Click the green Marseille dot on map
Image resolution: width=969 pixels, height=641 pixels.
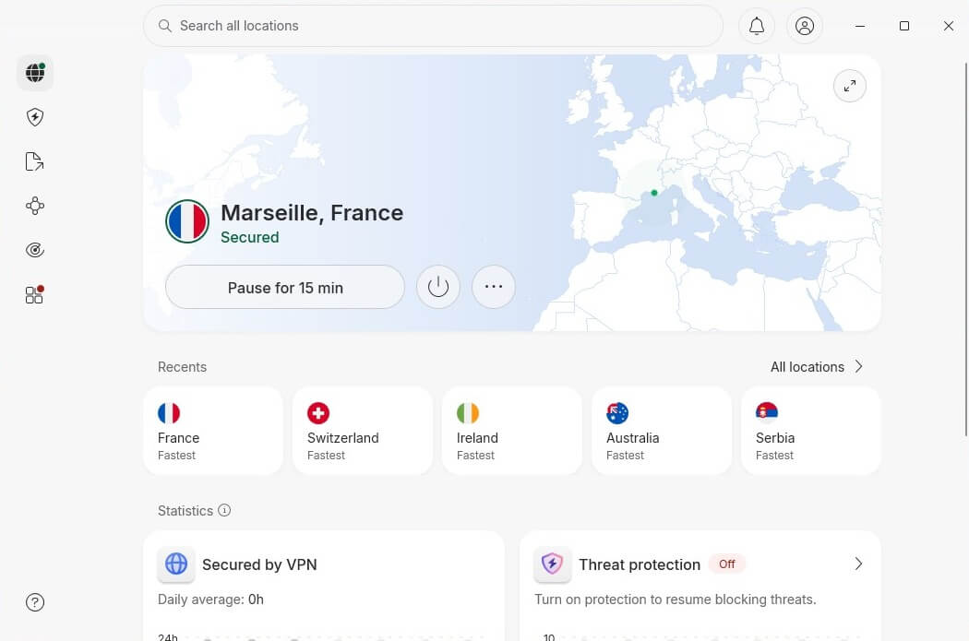pyautogui.click(x=654, y=193)
